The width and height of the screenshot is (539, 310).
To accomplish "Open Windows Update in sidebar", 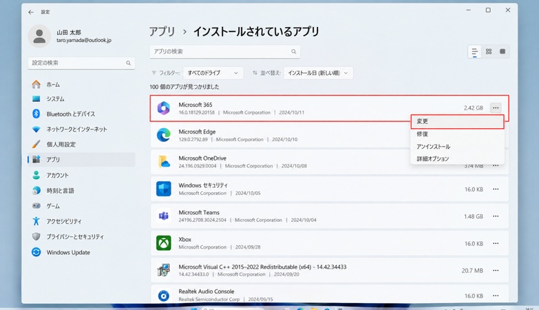I will (x=81, y=252).
